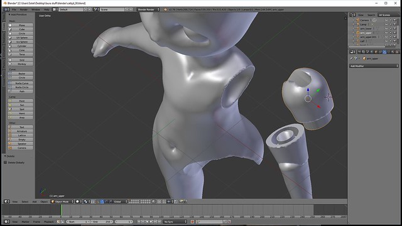The height and width of the screenshot is (226, 402).
Task: Open the Add Modifier dropdown
Action: pos(374,66)
